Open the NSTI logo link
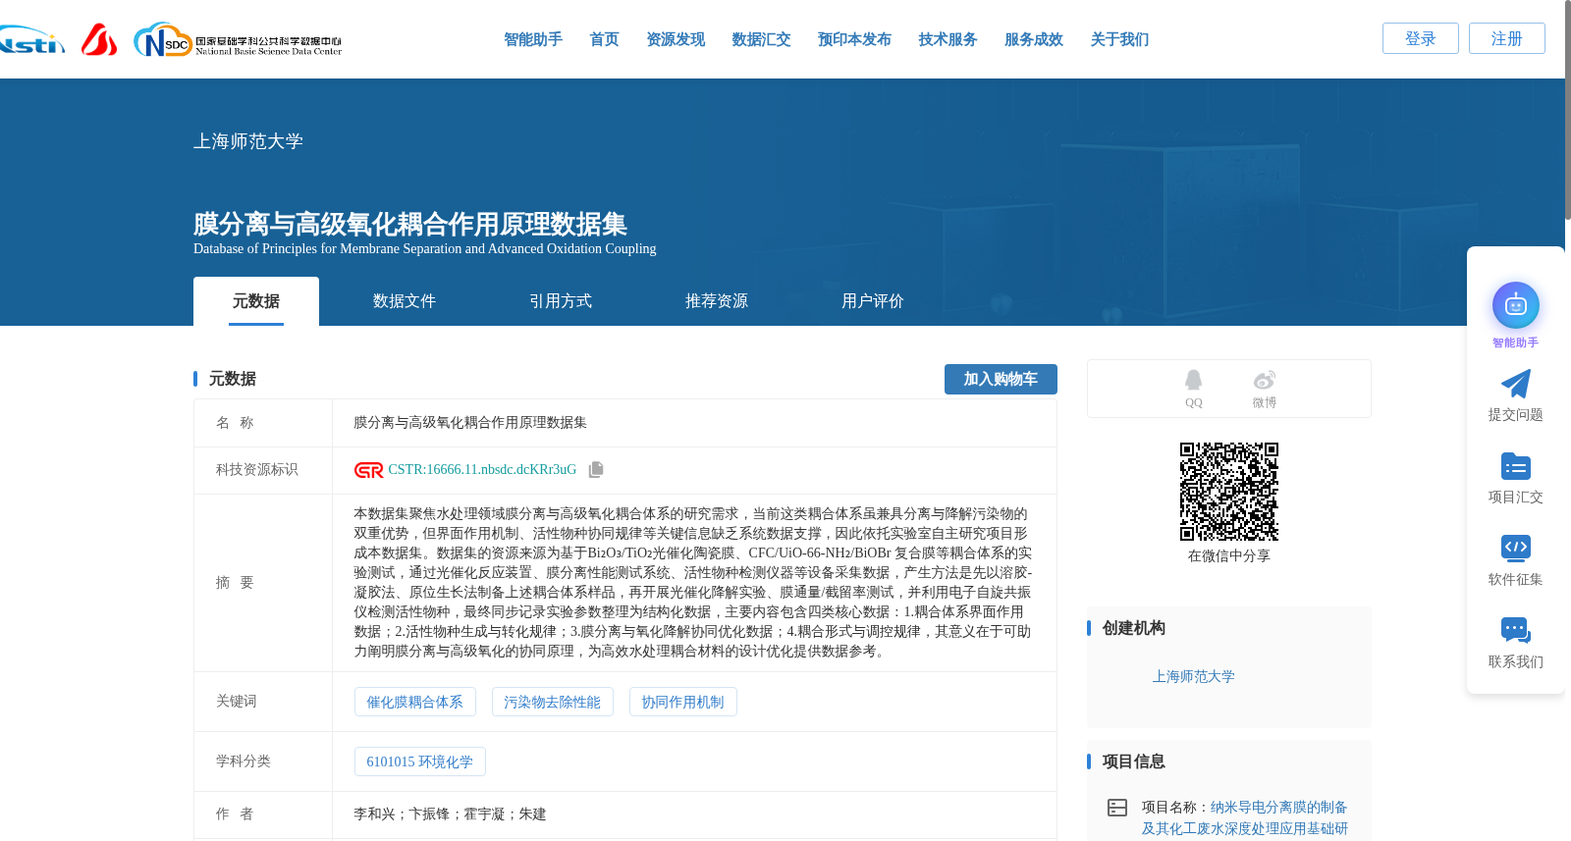Viewport: 1571px width, 841px height. click(x=31, y=40)
